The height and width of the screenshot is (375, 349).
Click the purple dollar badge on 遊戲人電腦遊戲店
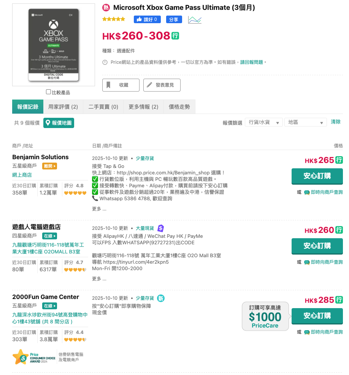click(x=160, y=228)
